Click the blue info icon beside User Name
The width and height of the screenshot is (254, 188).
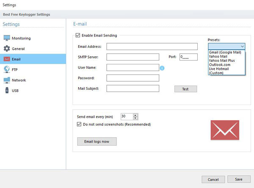tap(162, 67)
